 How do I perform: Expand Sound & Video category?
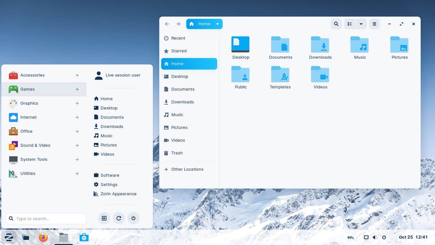tap(44, 145)
